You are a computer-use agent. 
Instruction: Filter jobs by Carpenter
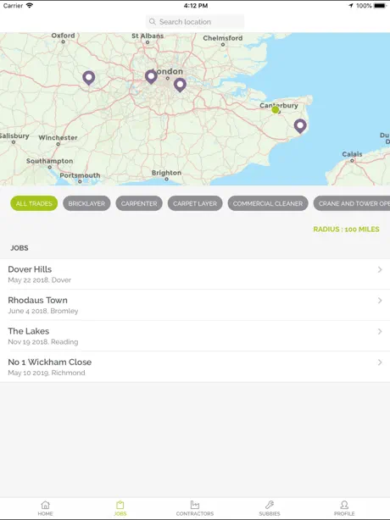click(x=139, y=203)
